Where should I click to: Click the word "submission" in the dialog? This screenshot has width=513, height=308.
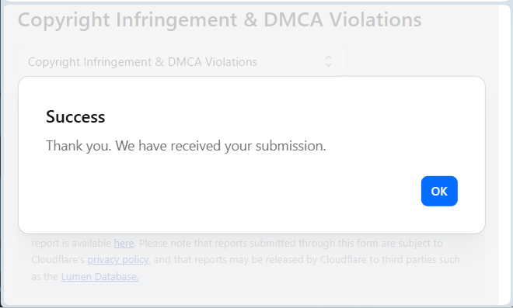coord(289,146)
